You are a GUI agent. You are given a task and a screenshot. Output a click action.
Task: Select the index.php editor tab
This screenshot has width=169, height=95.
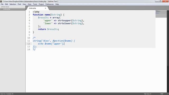[37, 8]
